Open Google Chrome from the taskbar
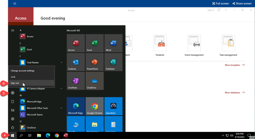This screenshot has height=139, width=255. click(57, 135)
